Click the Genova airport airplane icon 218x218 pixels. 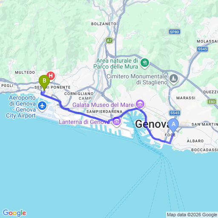coord(42,106)
